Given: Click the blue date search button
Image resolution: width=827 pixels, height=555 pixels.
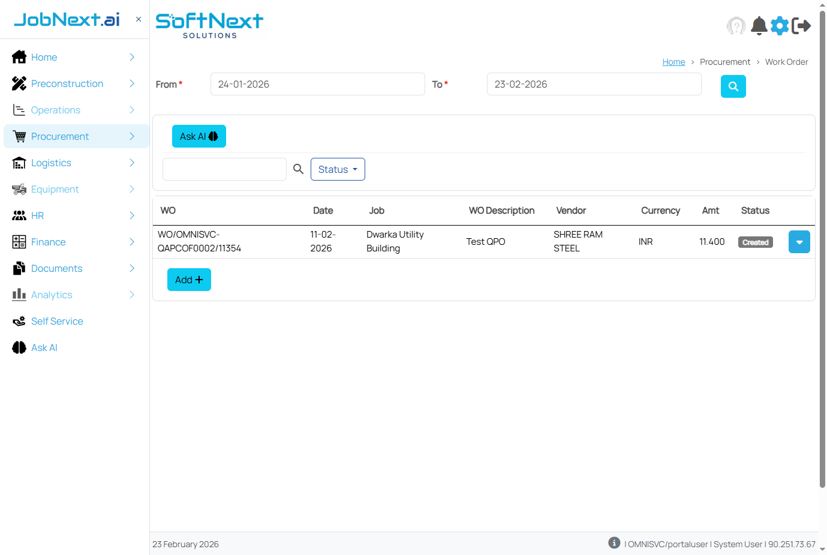Looking at the screenshot, I should (733, 86).
